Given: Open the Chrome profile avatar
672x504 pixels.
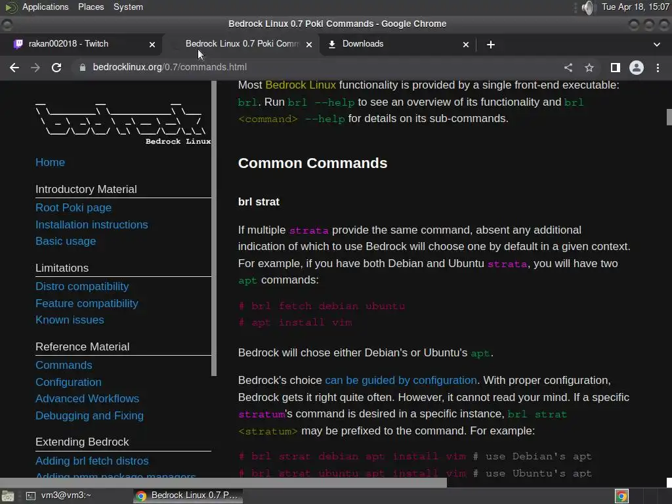Looking at the screenshot, I should tap(637, 68).
